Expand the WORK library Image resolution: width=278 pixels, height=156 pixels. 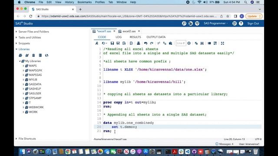point(23,112)
